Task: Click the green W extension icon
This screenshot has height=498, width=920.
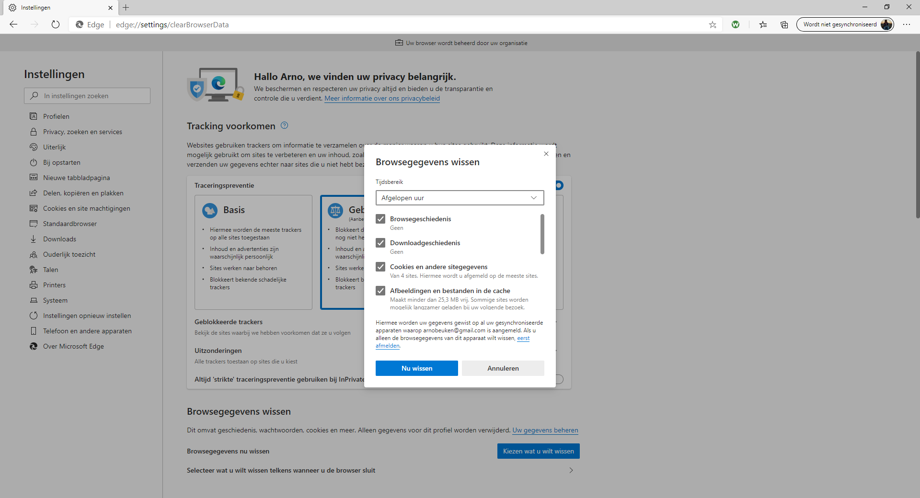Action: click(736, 25)
